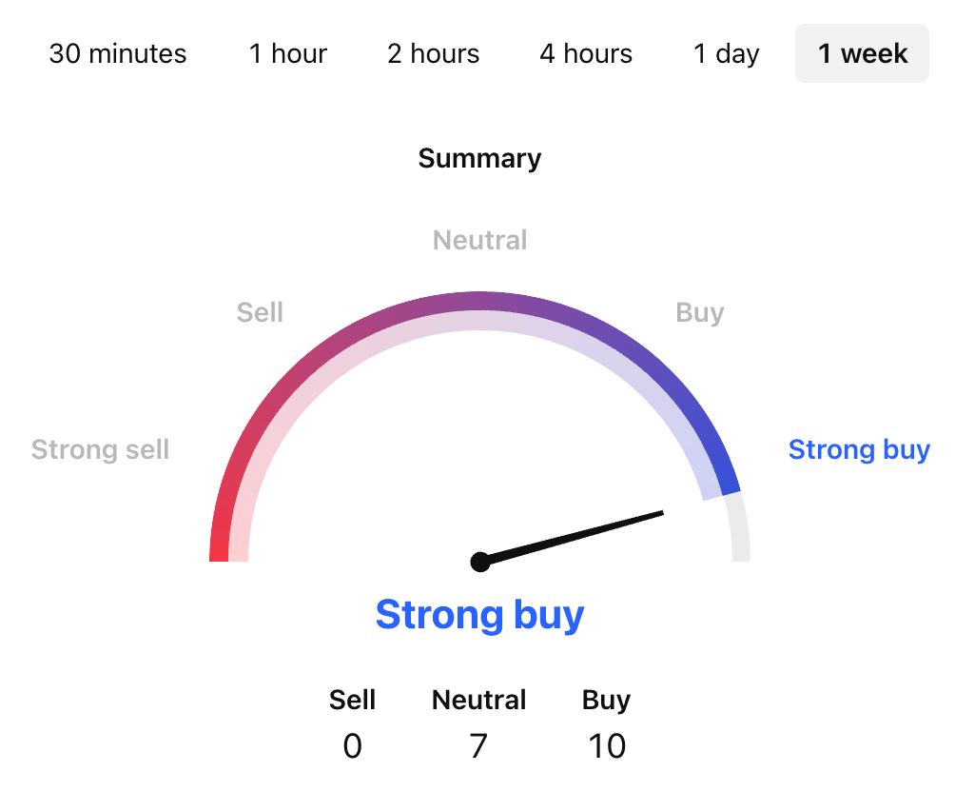The width and height of the screenshot is (955, 792).
Task: Click the gray Buy label beside the gauge arc
Action: tap(700, 312)
